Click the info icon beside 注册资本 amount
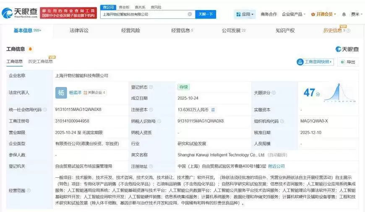365x212 pixels. (213, 110)
